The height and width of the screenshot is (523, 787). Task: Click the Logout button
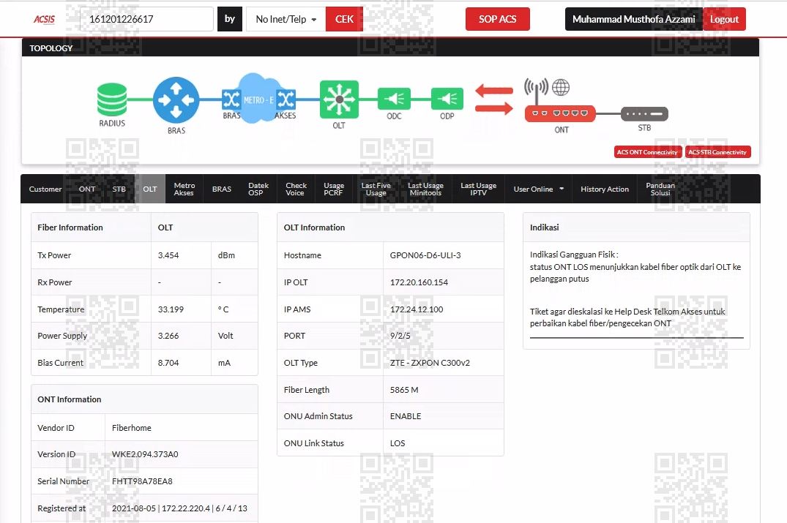(x=724, y=19)
